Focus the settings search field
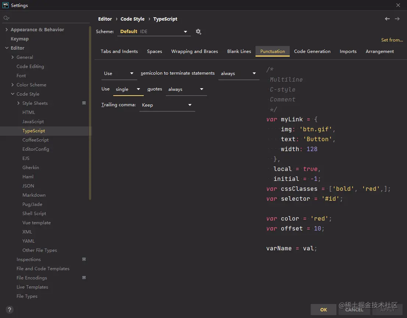407x318 pixels. (x=46, y=18)
